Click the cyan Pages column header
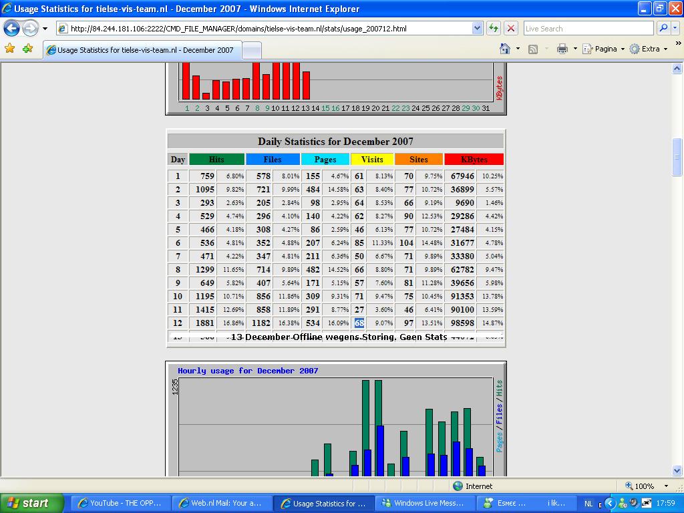684x513 pixels. 325,159
